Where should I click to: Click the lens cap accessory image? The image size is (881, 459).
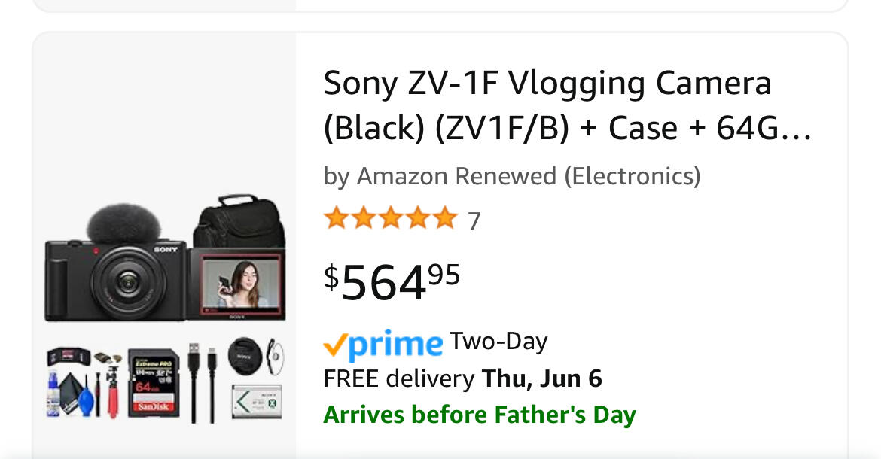[x=246, y=356]
